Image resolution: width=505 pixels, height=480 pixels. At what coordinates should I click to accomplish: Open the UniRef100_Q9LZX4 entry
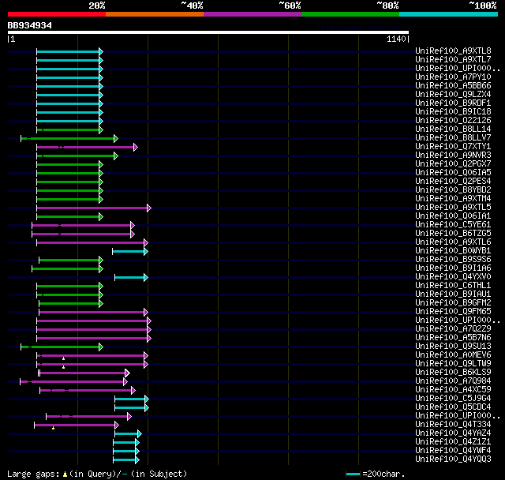(x=453, y=95)
